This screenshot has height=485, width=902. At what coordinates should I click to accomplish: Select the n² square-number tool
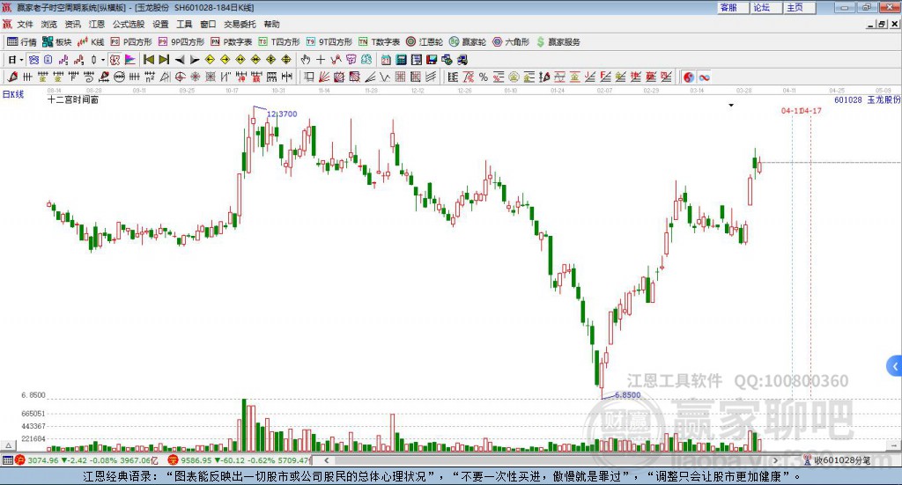(150, 77)
